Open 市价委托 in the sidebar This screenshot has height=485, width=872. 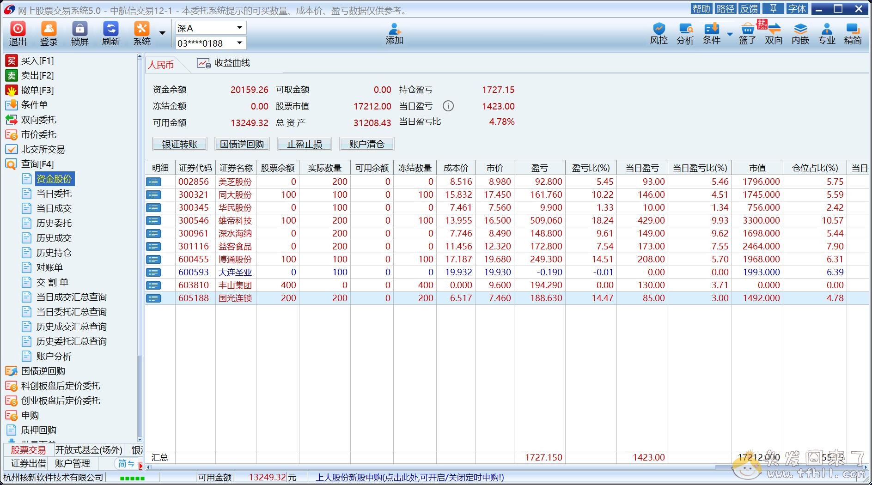pyautogui.click(x=31, y=134)
